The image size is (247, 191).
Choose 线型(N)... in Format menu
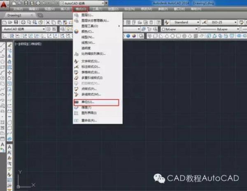click(x=98, y=37)
